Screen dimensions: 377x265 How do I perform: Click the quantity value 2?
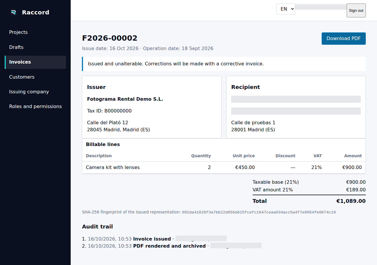[209, 168]
